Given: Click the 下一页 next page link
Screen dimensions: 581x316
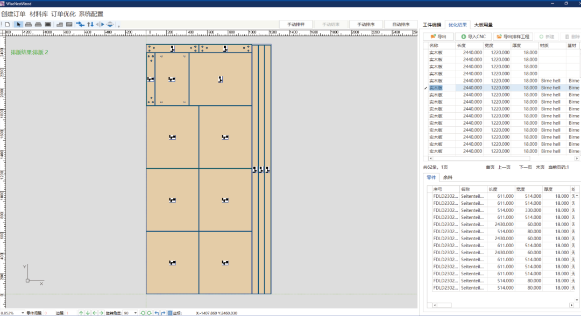Looking at the screenshot, I should coord(525,167).
